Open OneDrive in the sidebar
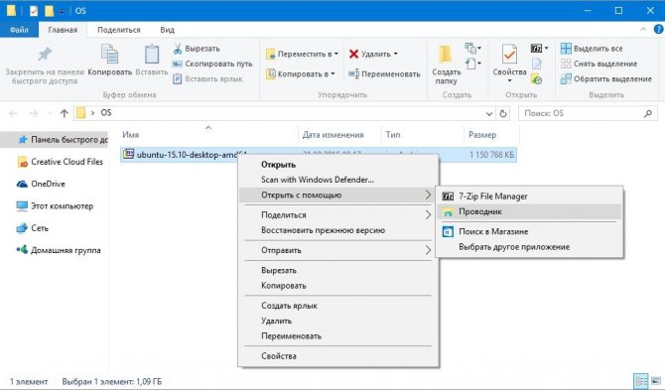Image resolution: width=665 pixels, height=390 pixels. pos(41,184)
